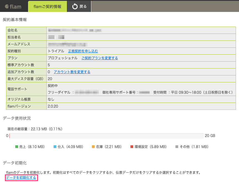Click the 売上（8.10 MB） legend text
239x183 pixels.
(x=32, y=147)
